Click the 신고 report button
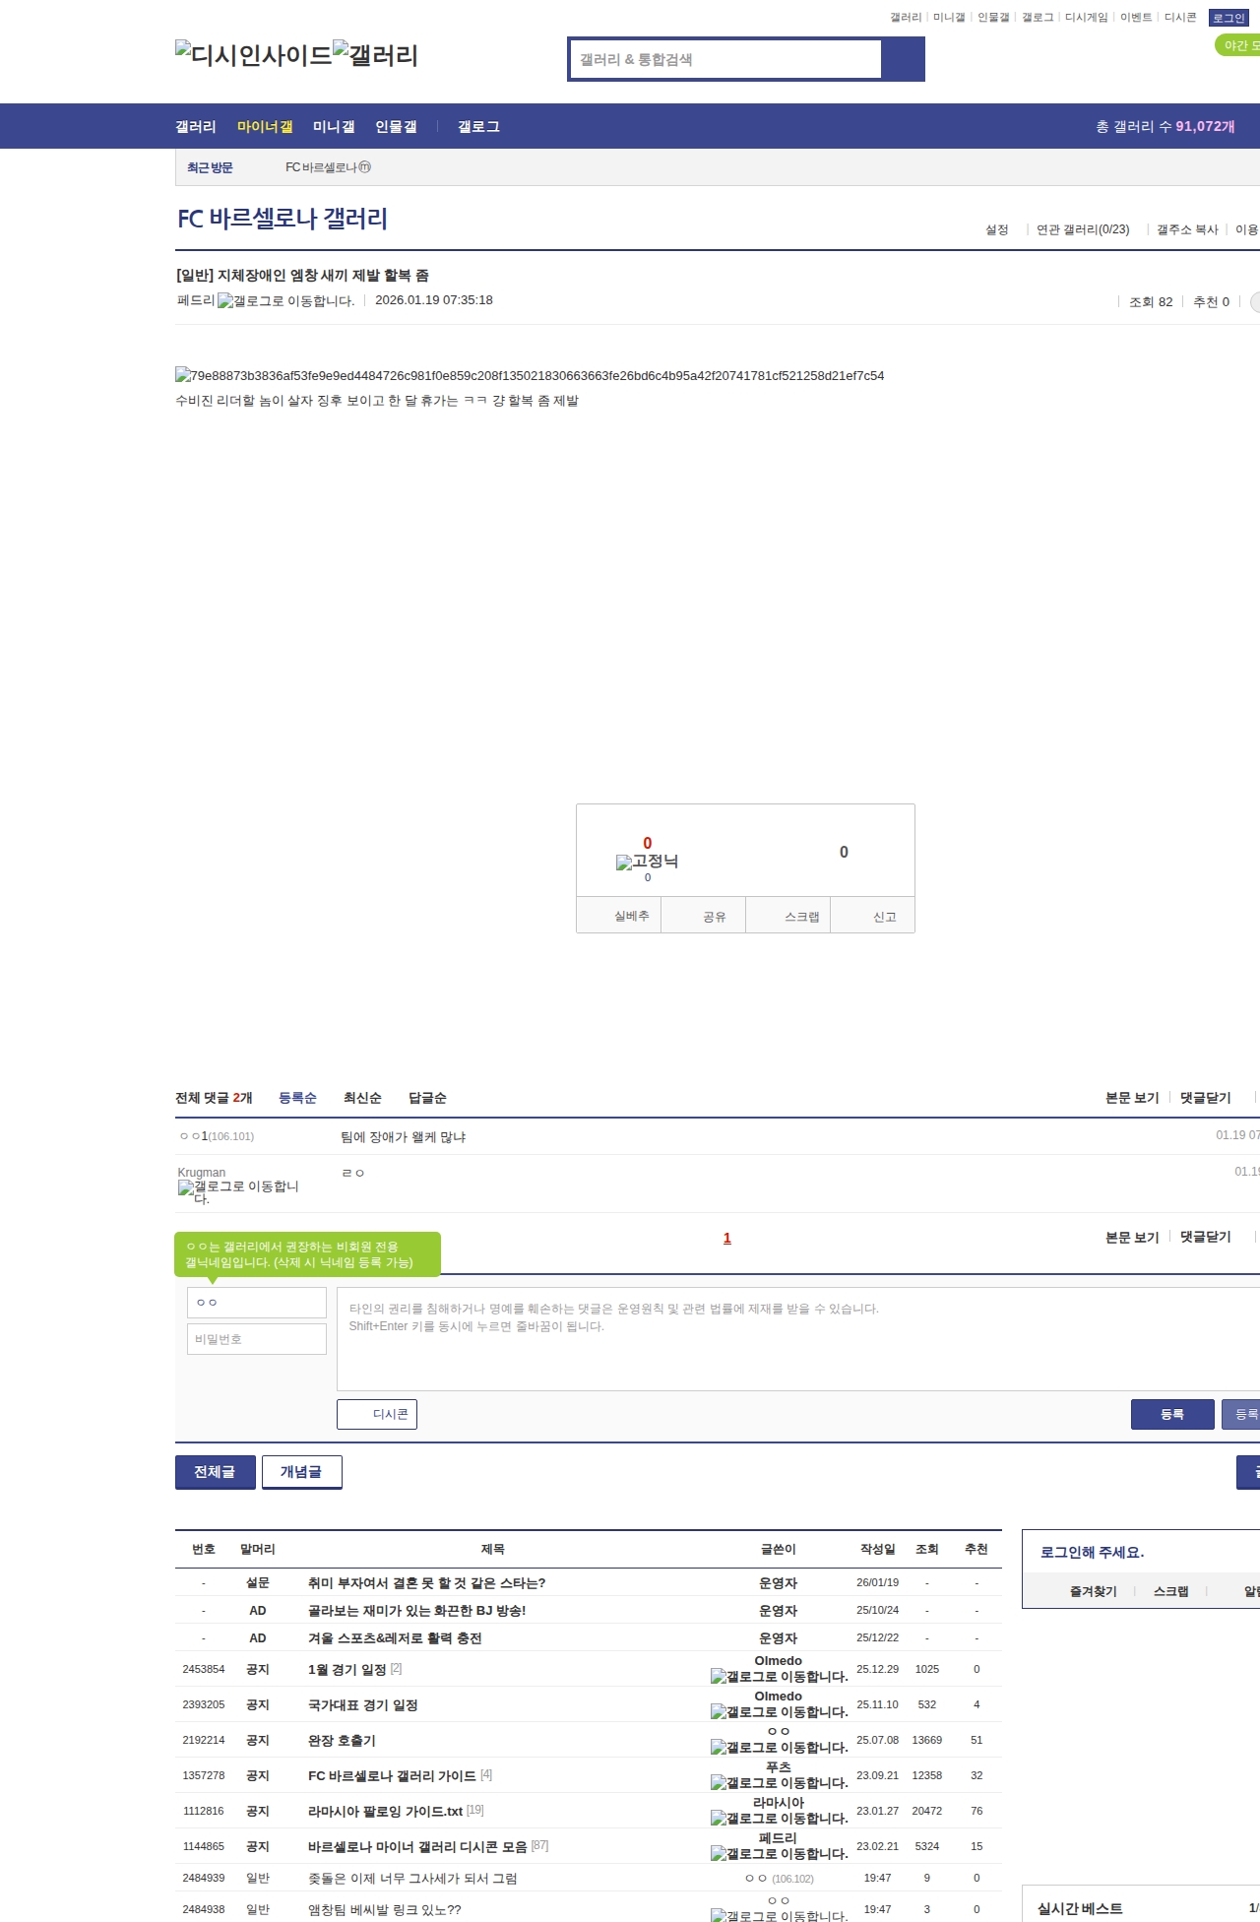The image size is (1260, 1922). pyautogui.click(x=873, y=917)
